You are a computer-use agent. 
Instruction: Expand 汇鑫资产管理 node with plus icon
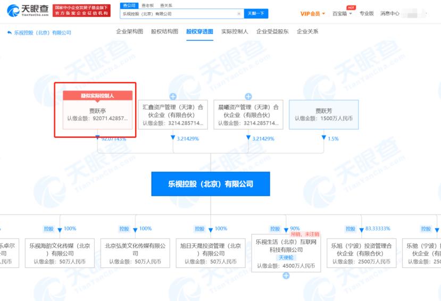(173, 96)
